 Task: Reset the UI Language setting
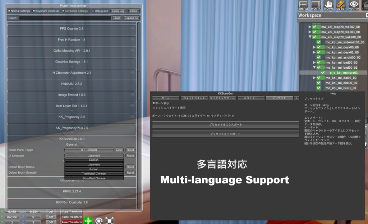[130, 156]
